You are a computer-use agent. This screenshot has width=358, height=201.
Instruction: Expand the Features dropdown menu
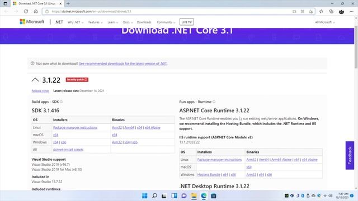click(96, 22)
